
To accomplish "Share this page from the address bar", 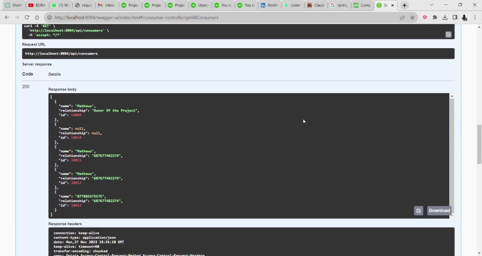I will coord(402,17).
